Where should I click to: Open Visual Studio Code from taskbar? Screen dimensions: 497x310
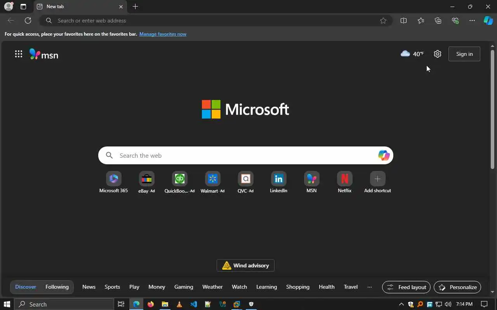[x=194, y=304]
